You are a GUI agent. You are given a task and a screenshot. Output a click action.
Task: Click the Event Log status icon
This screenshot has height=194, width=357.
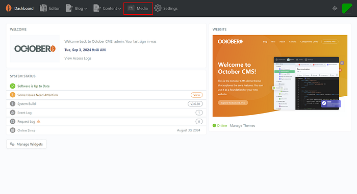coord(13,113)
